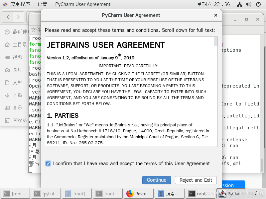Uncheck the user agreement confirmation checkbox

[x=48, y=164]
